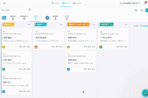Click the 対応完了 status label
Screen dimensions: 148x98
coord(107,24)
